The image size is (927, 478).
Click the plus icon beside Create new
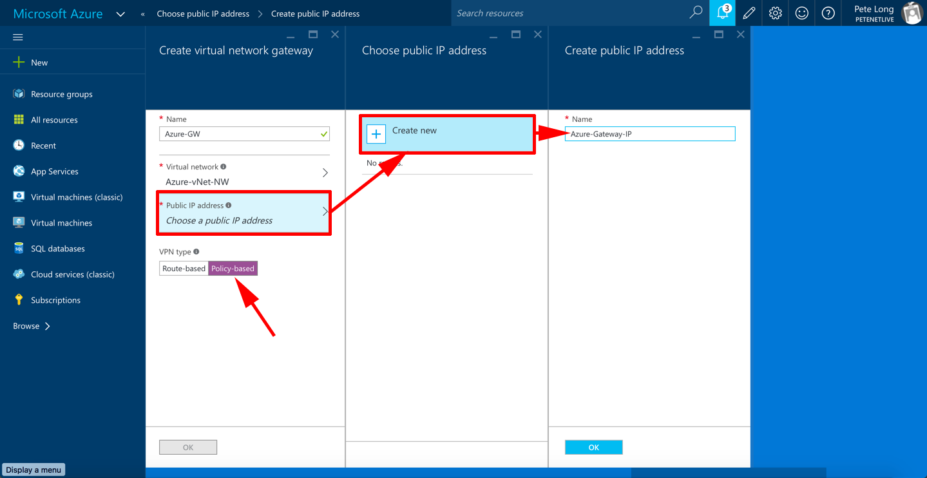(376, 134)
